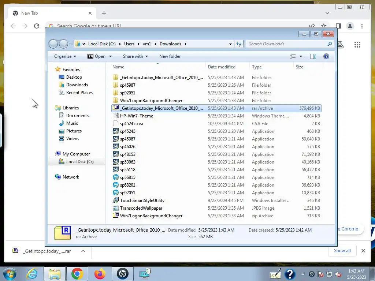Select the Videos library
Image resolution: width=375 pixels, height=281 pixels.
[72, 139]
